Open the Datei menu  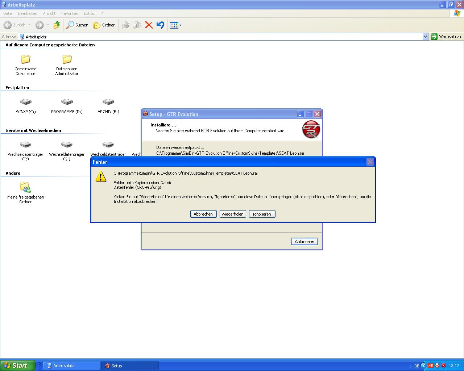pyautogui.click(x=8, y=13)
